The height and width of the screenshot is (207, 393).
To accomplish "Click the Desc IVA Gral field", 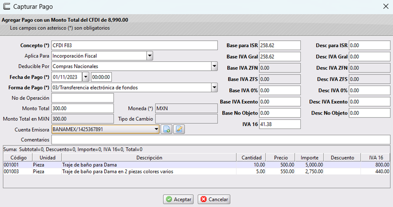I will (x=370, y=57).
